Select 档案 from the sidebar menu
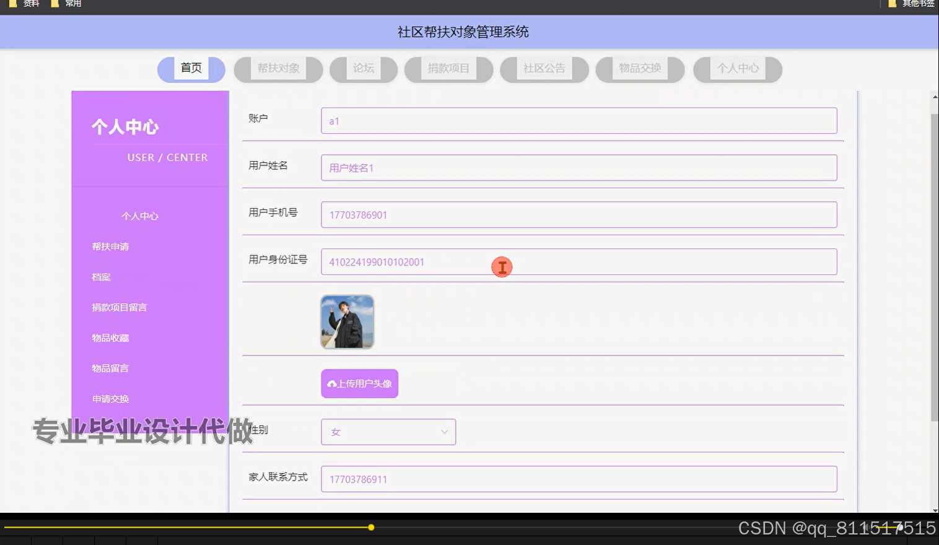Viewport: 939px width, 545px height. click(102, 277)
